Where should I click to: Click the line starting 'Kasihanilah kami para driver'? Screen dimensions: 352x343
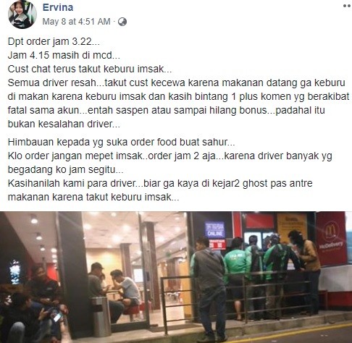pos(160,183)
